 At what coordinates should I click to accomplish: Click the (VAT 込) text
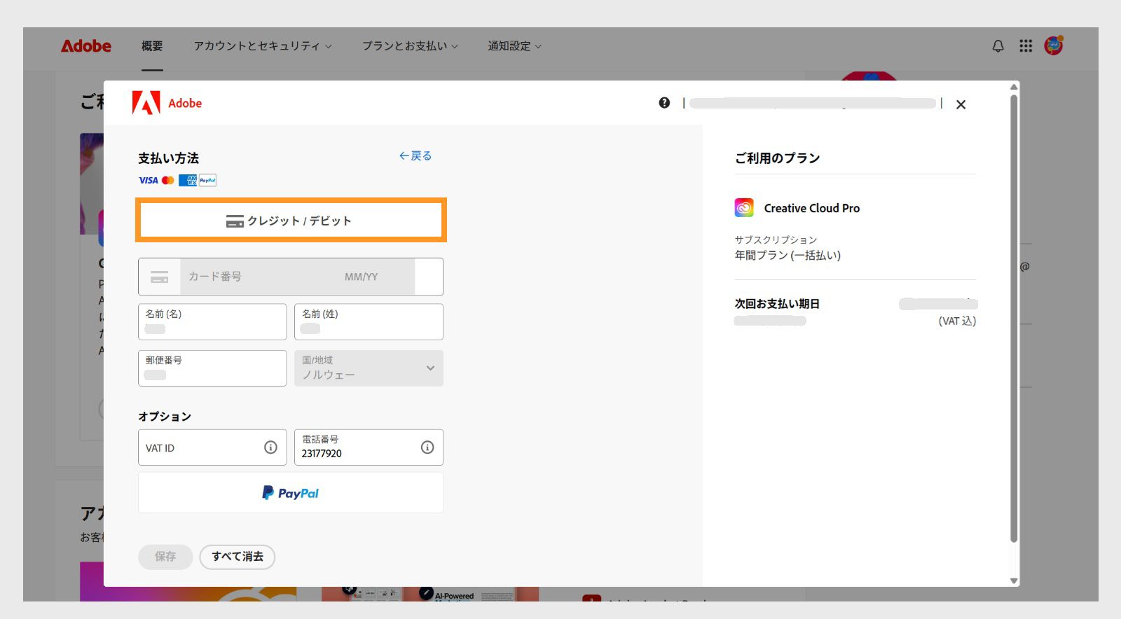[x=957, y=321]
